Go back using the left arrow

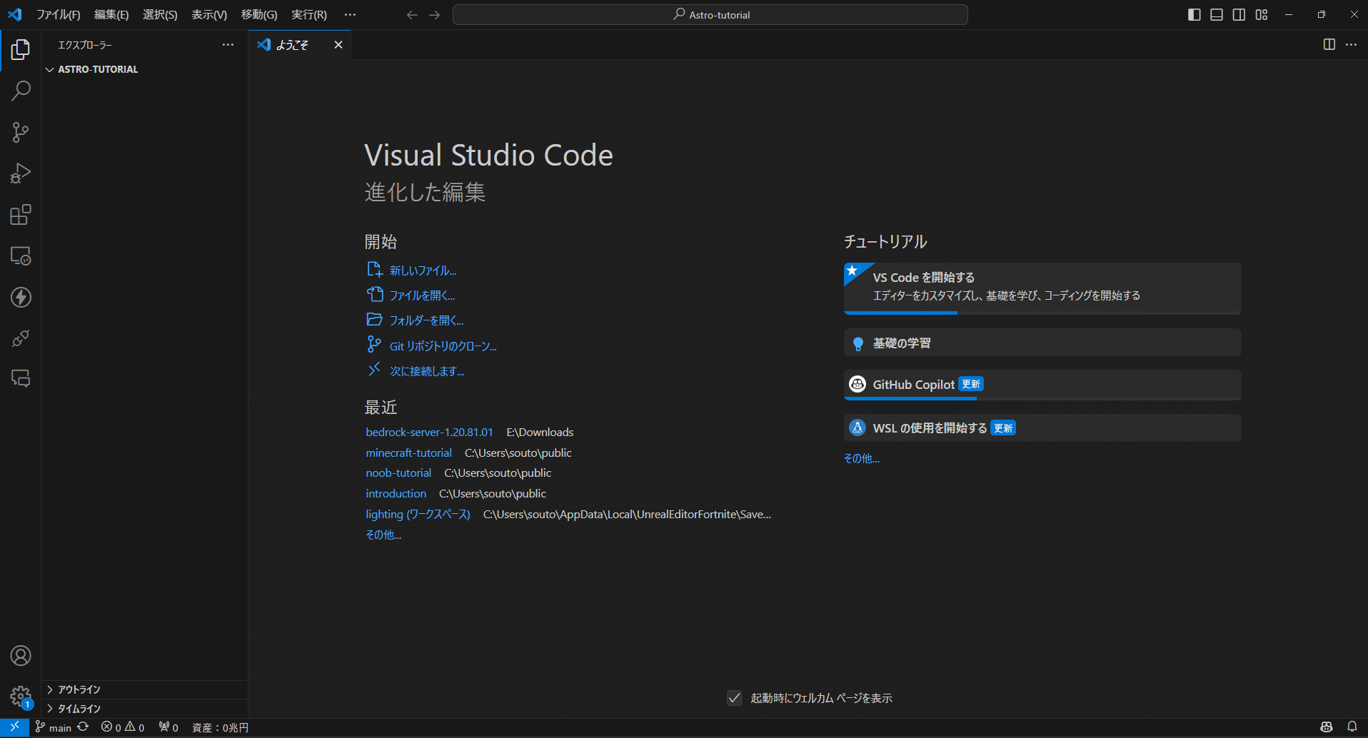click(x=412, y=15)
